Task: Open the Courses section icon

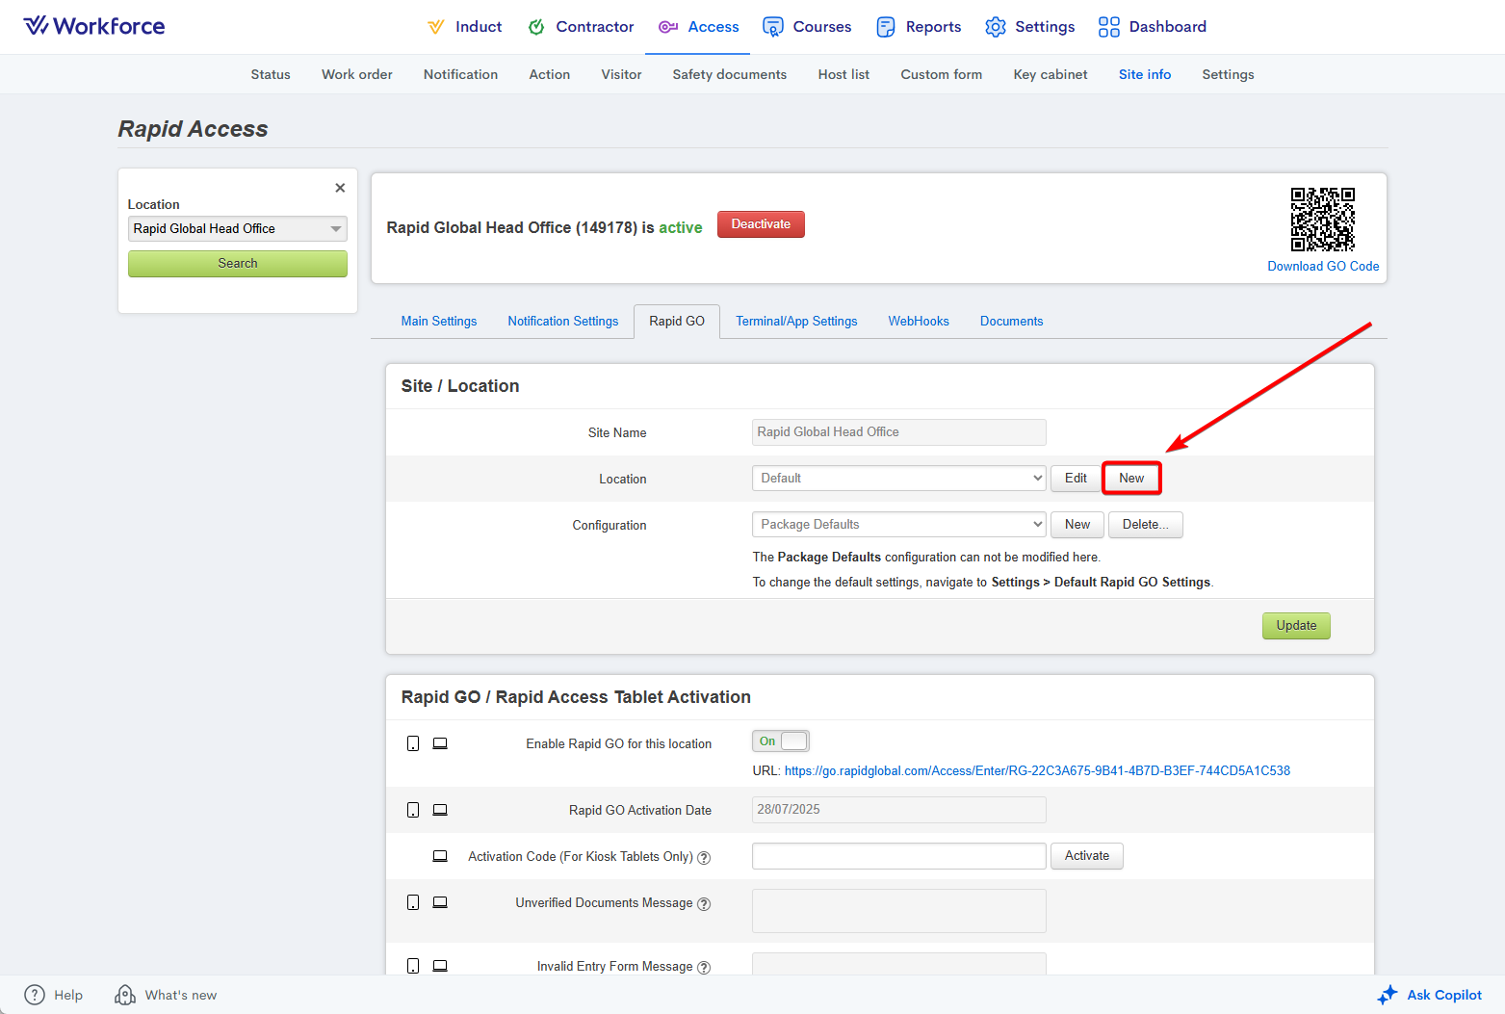Action: [772, 27]
